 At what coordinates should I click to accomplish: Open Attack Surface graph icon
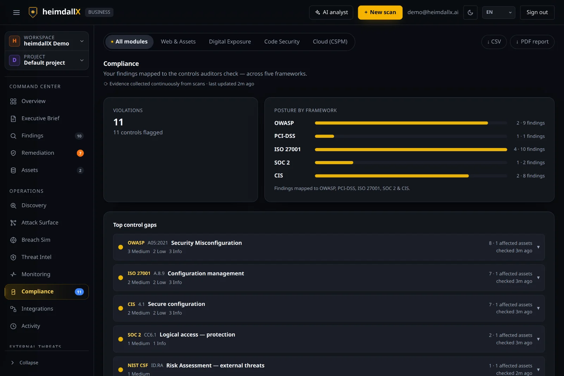click(x=13, y=223)
